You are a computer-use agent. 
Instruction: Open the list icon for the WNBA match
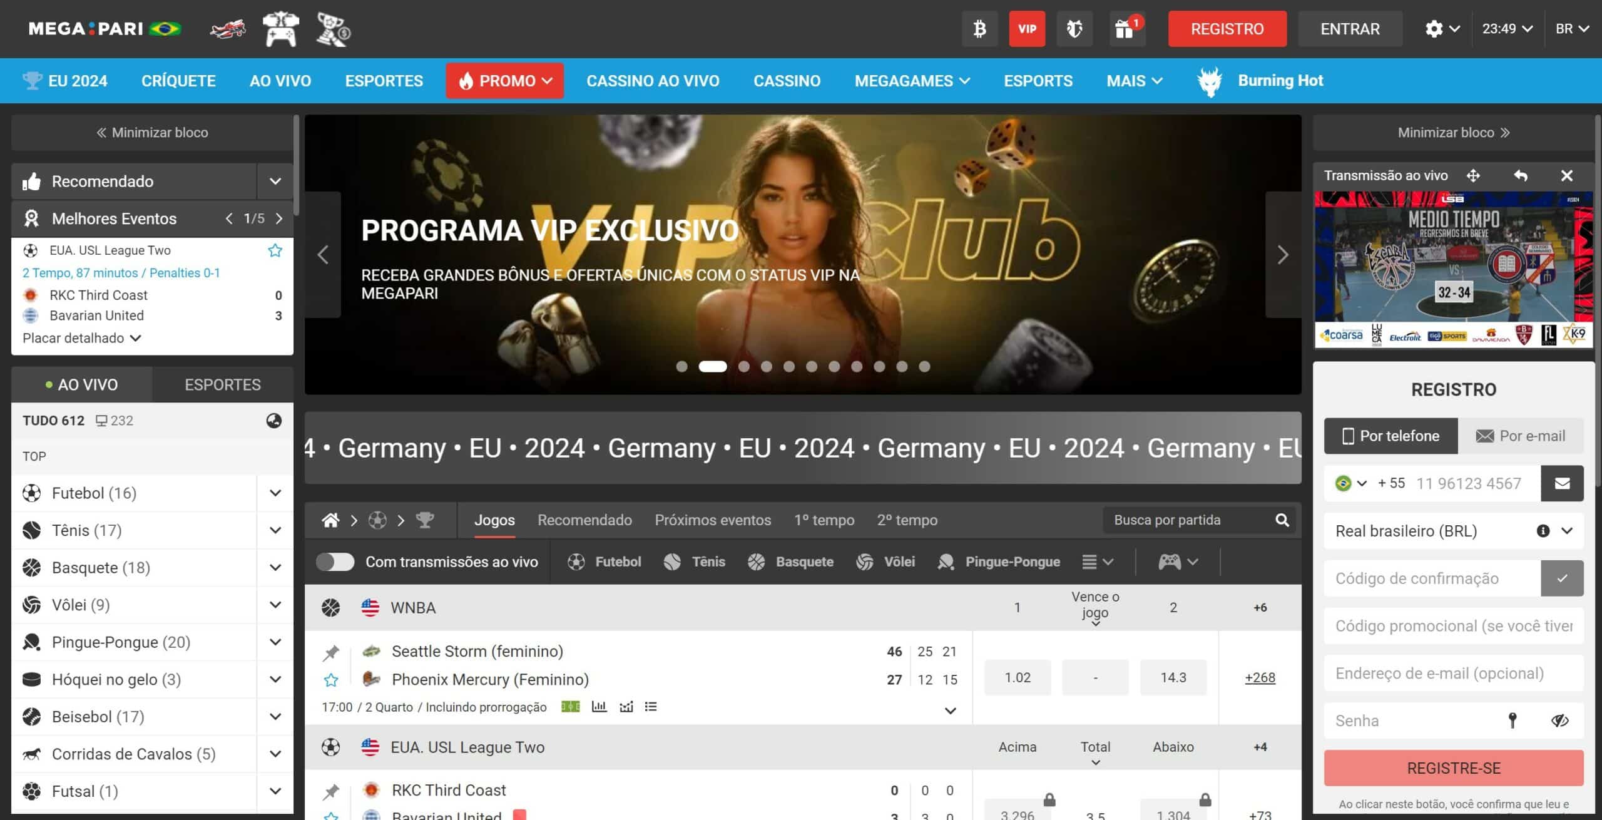click(651, 707)
